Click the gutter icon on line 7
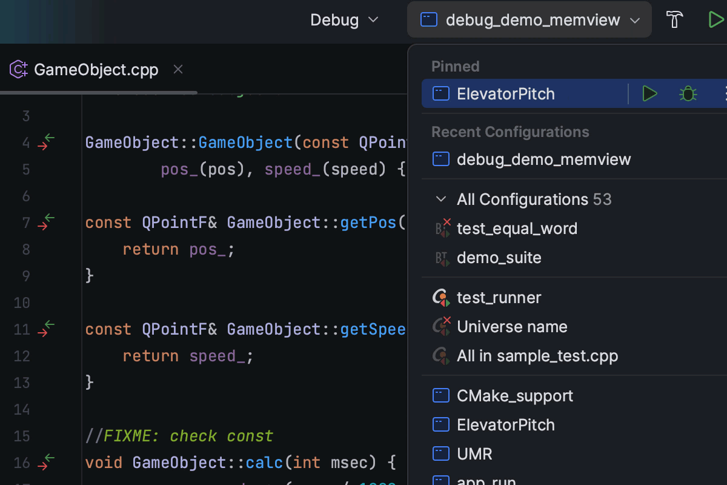This screenshot has height=485, width=727. point(46,222)
